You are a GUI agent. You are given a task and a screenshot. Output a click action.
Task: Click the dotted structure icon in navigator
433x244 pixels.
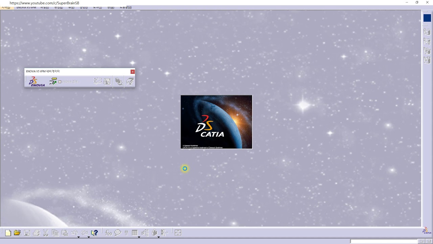97,81
